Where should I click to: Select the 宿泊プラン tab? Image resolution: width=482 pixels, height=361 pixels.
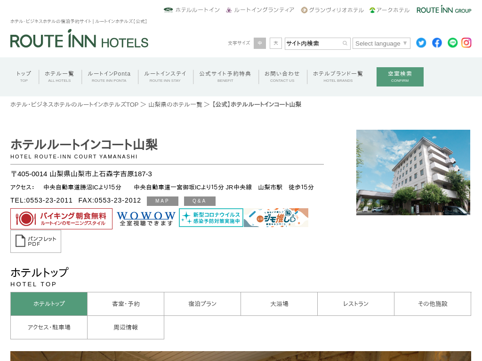202,304
